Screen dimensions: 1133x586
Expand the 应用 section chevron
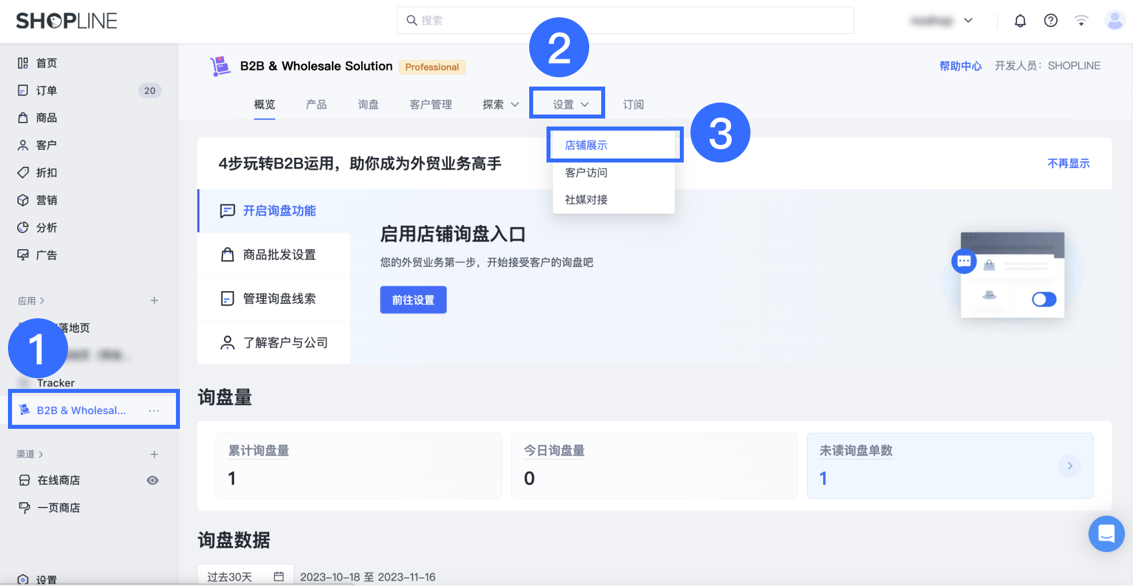pos(43,300)
